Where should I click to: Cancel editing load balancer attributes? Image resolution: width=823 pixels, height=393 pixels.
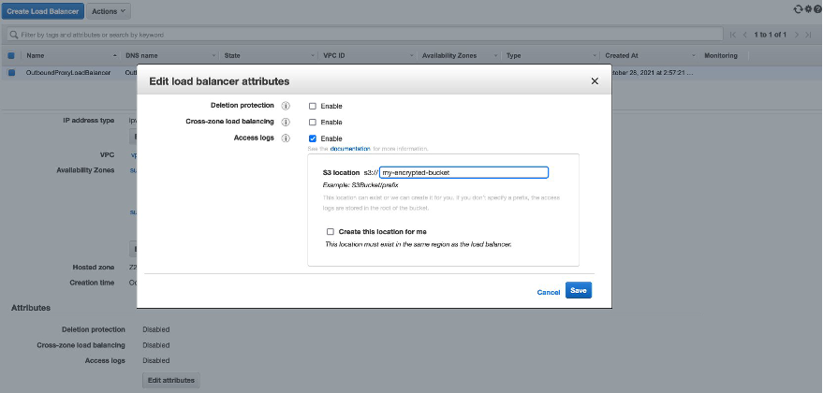pos(549,292)
